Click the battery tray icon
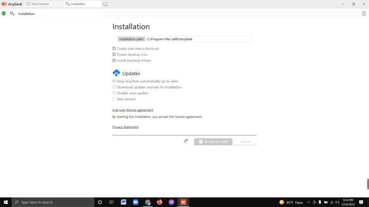 326,202
